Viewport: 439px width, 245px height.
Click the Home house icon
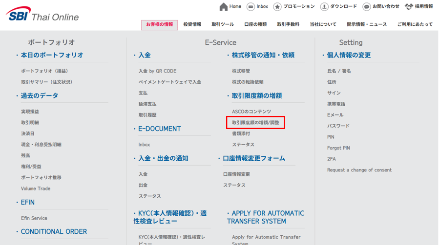[224, 6]
